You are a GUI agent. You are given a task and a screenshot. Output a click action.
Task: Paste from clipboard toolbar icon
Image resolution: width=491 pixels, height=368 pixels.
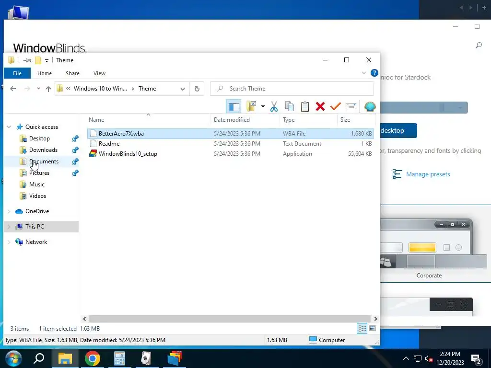click(304, 107)
